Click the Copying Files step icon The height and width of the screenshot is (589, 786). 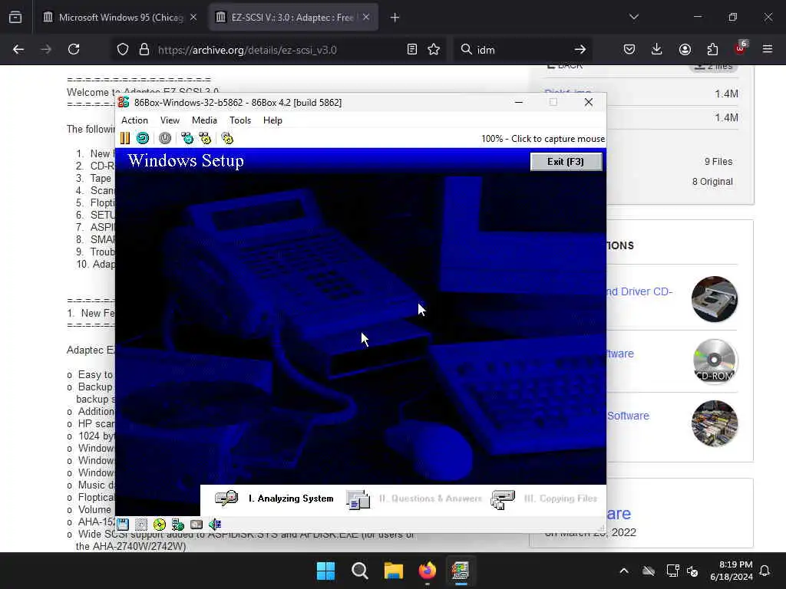click(504, 499)
